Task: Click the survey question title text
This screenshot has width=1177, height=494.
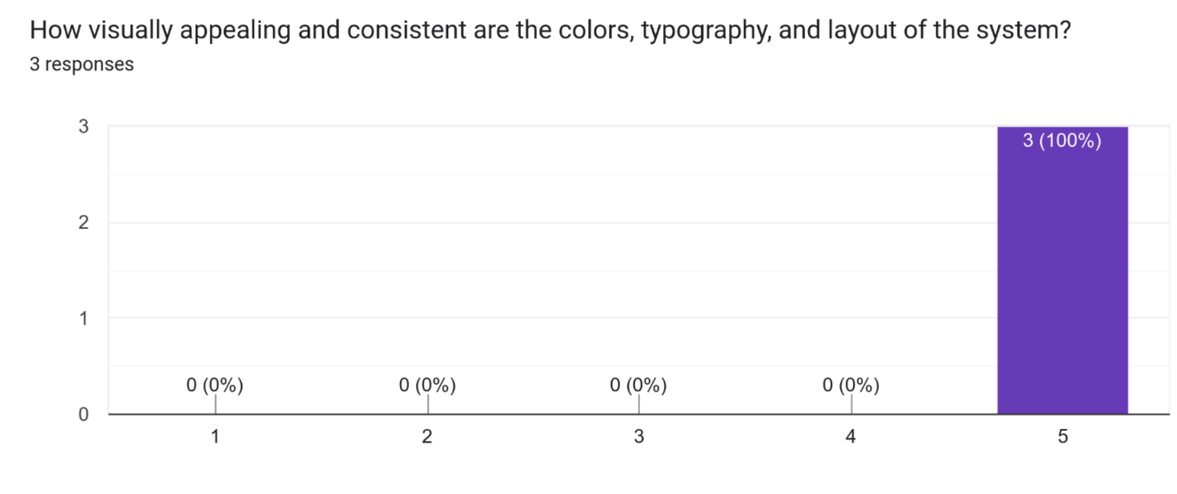Action: (x=550, y=30)
